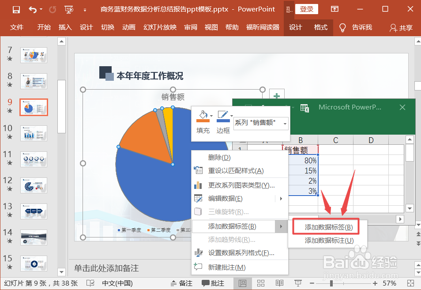Open the 文件 tab

click(17, 27)
